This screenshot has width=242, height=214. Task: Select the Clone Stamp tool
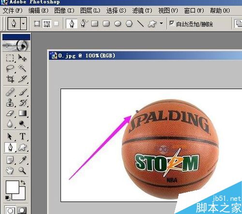(x=10, y=102)
